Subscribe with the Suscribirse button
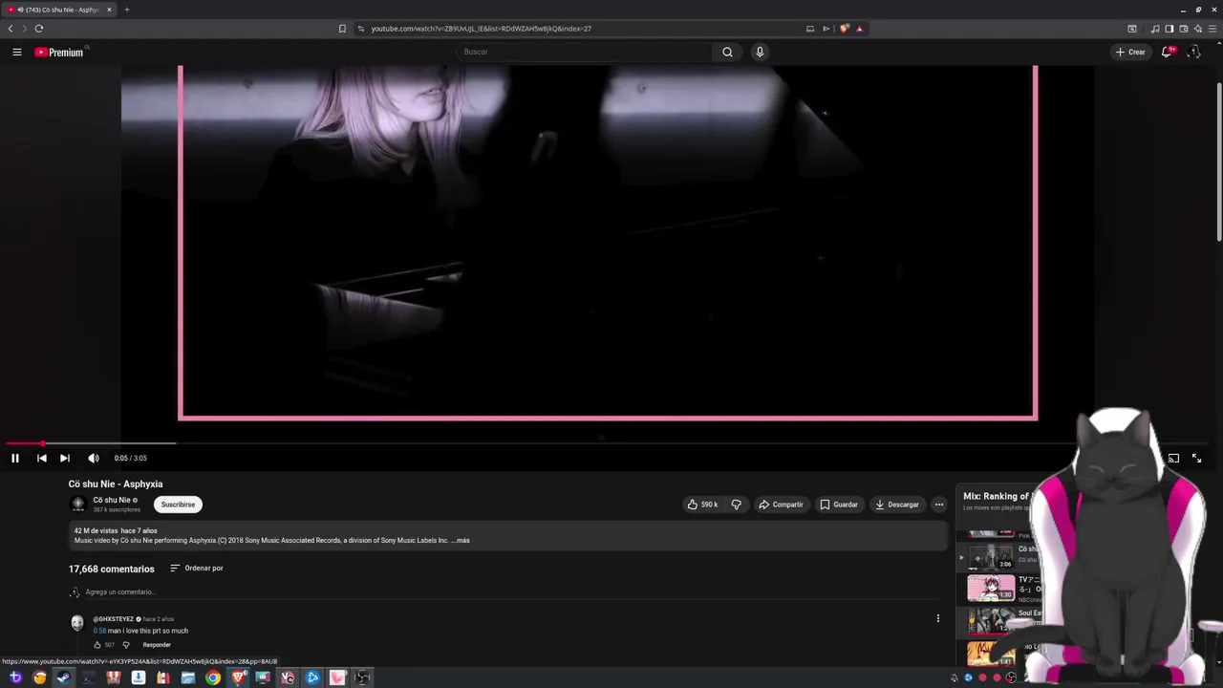 click(178, 505)
